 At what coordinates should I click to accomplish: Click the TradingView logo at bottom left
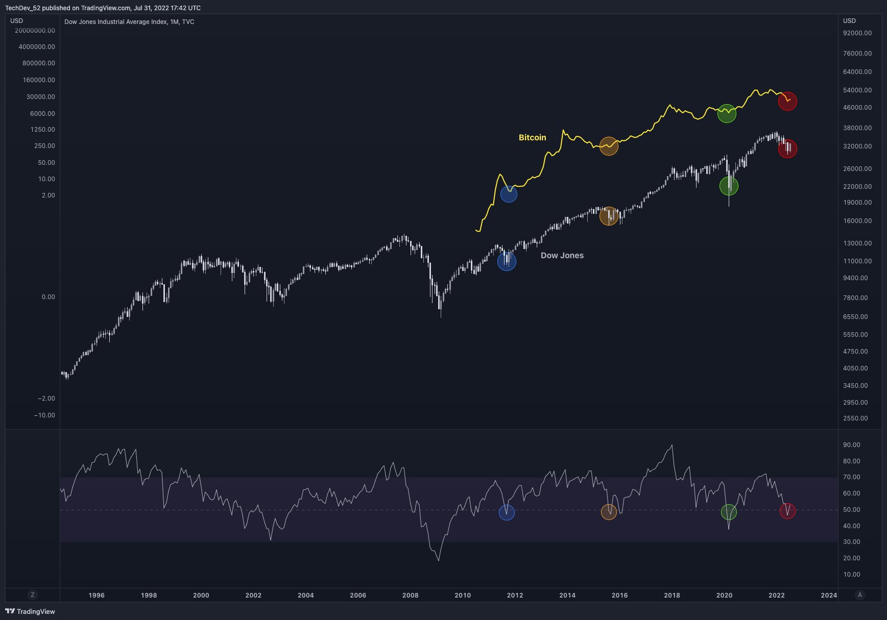click(30, 611)
